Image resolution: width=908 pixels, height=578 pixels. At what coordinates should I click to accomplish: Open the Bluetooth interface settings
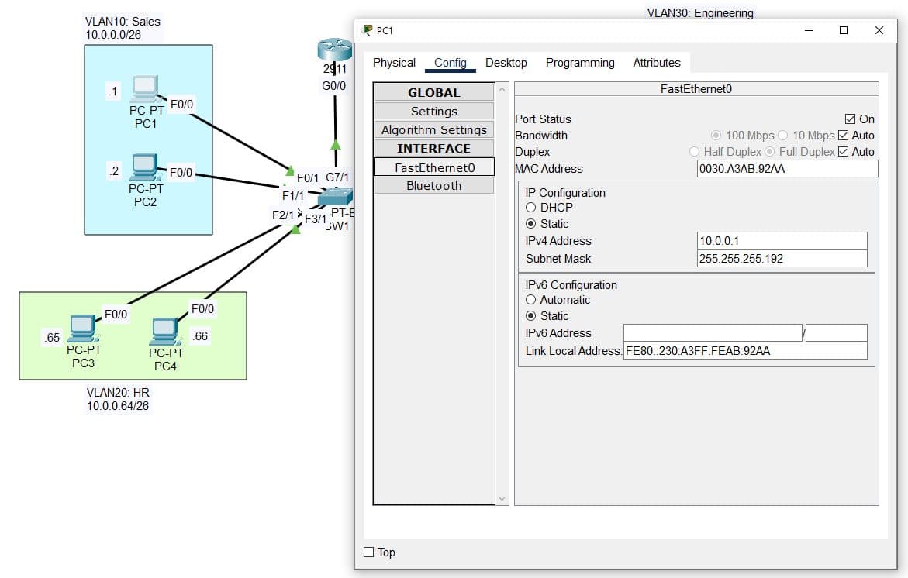pyautogui.click(x=433, y=186)
